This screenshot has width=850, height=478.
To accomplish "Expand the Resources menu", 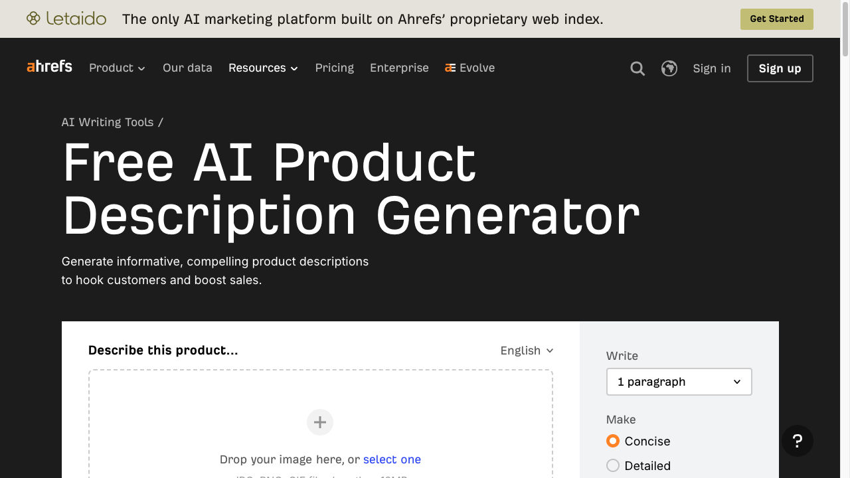I will point(263,68).
